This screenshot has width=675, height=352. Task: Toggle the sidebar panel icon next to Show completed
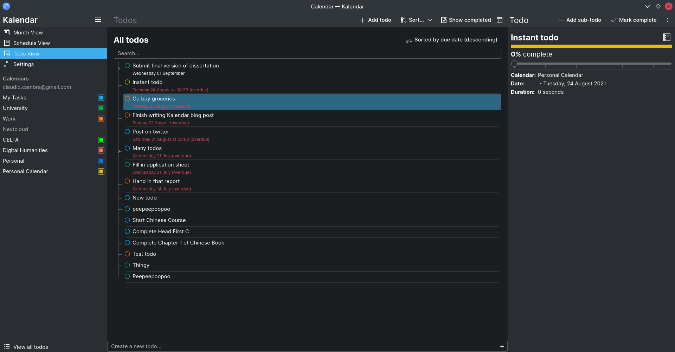point(500,20)
